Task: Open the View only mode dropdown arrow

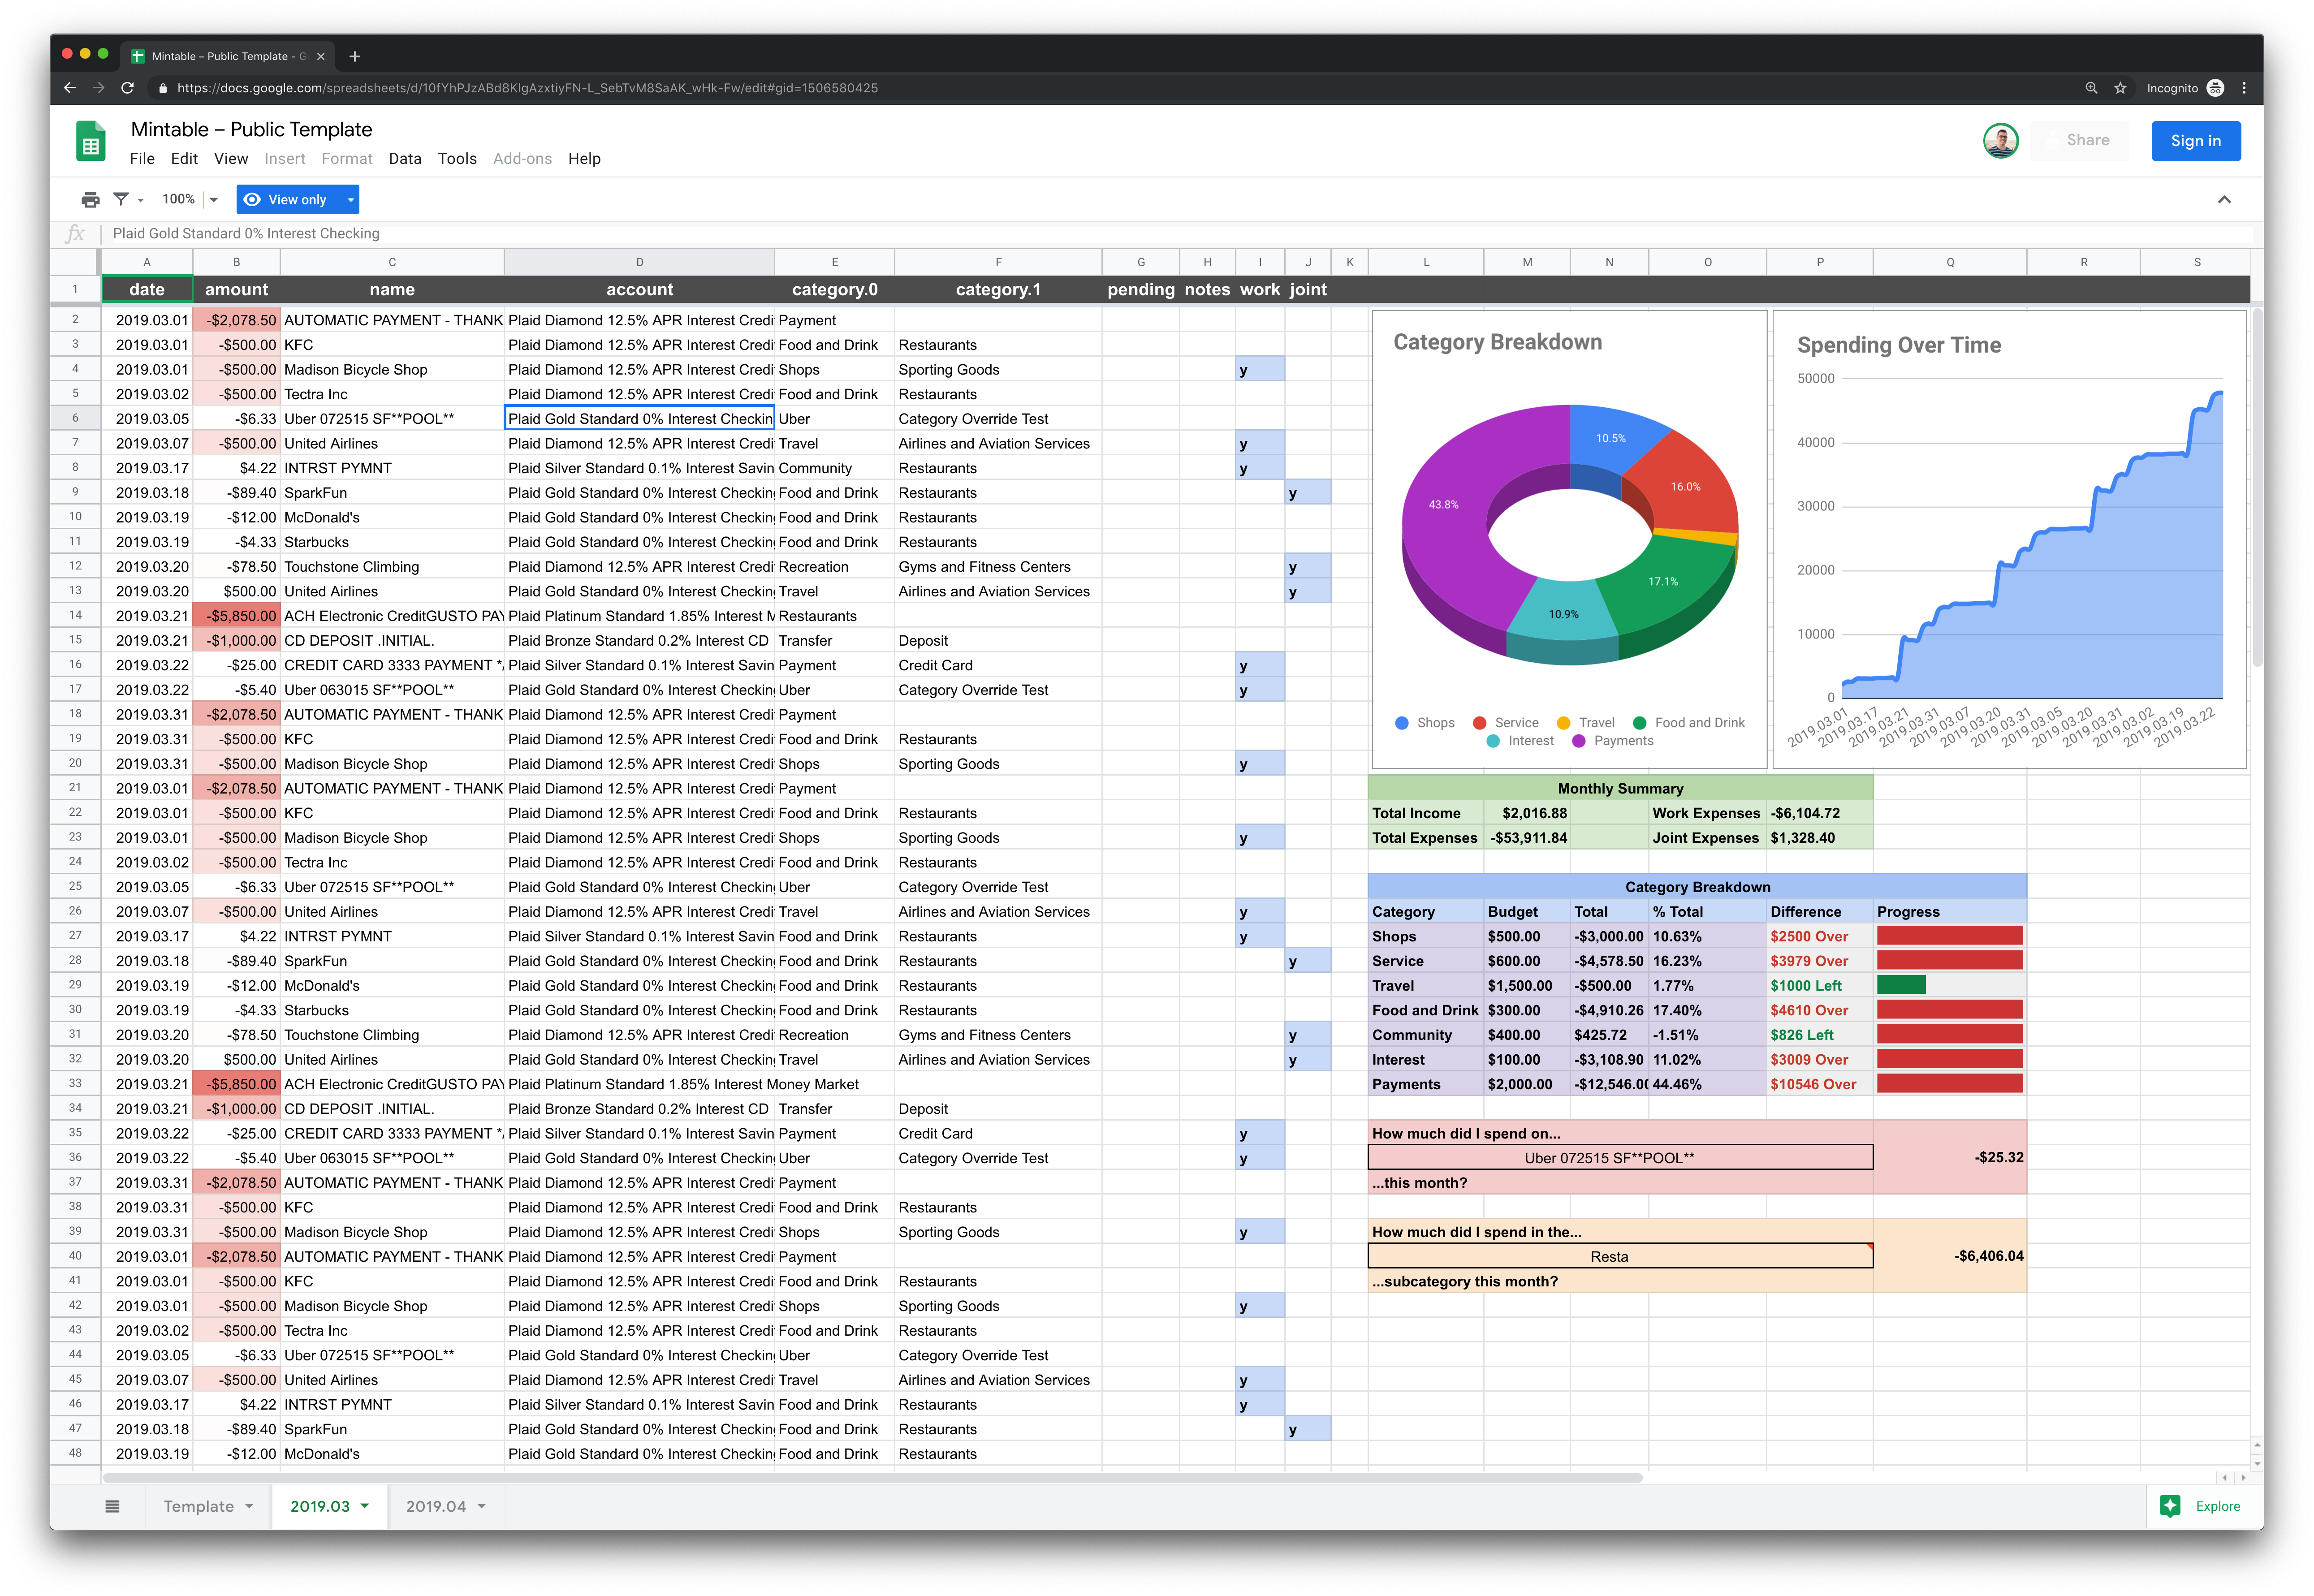Action: 350,200
